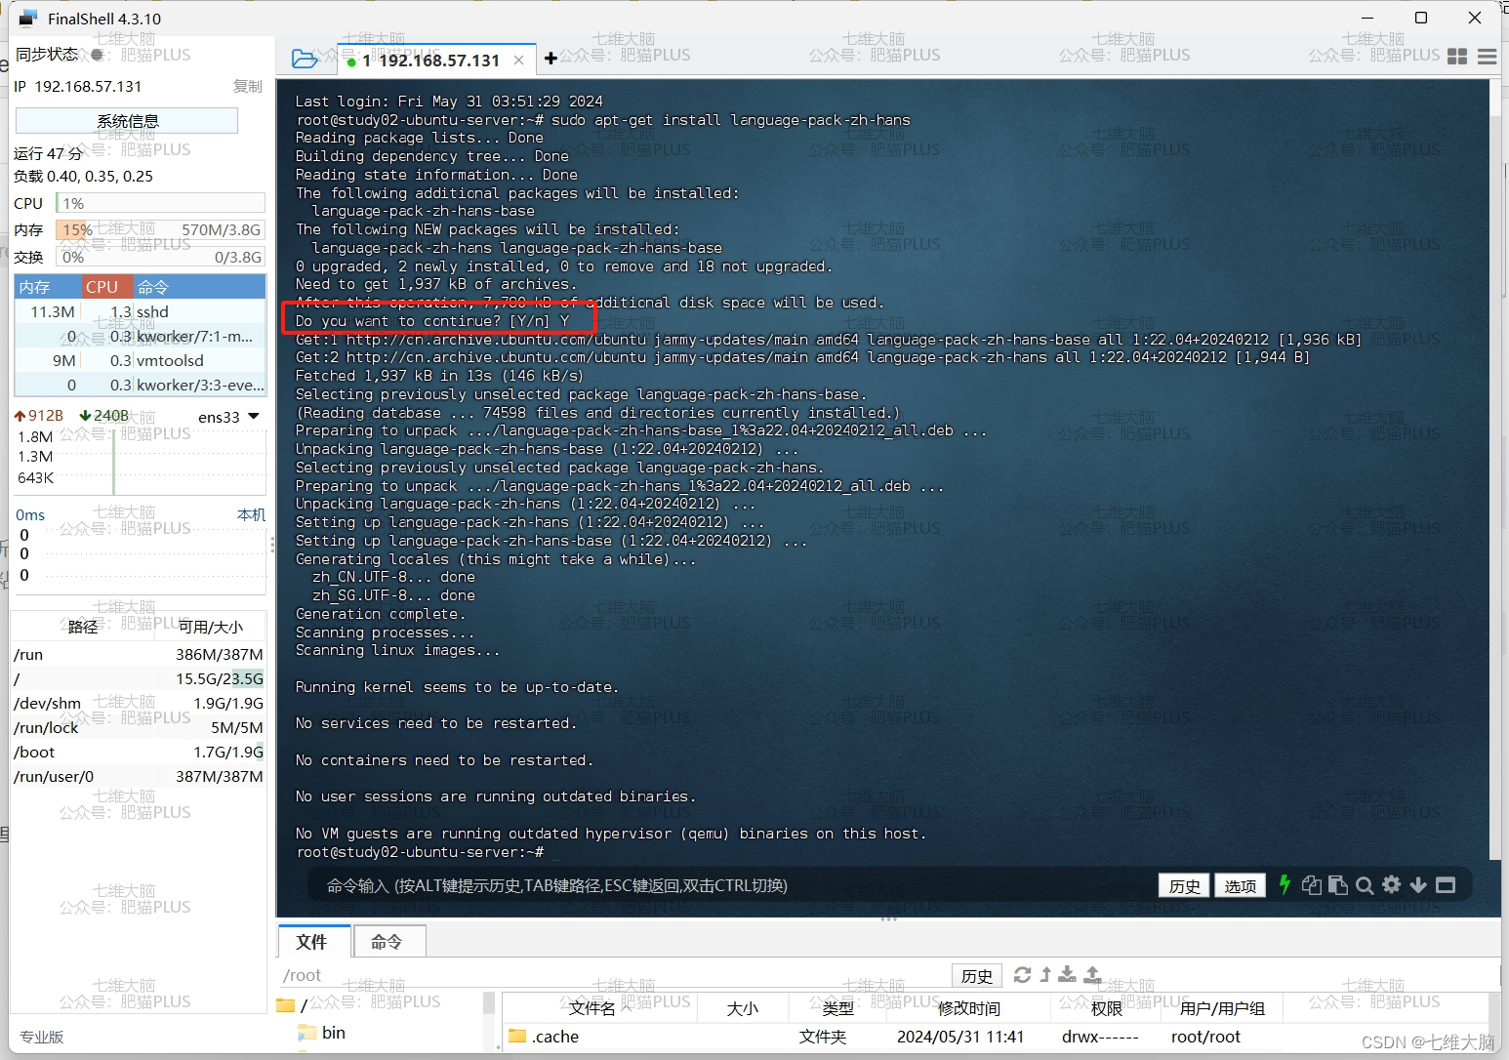Open terminal command History button
This screenshot has width=1509, height=1060.
(1184, 885)
